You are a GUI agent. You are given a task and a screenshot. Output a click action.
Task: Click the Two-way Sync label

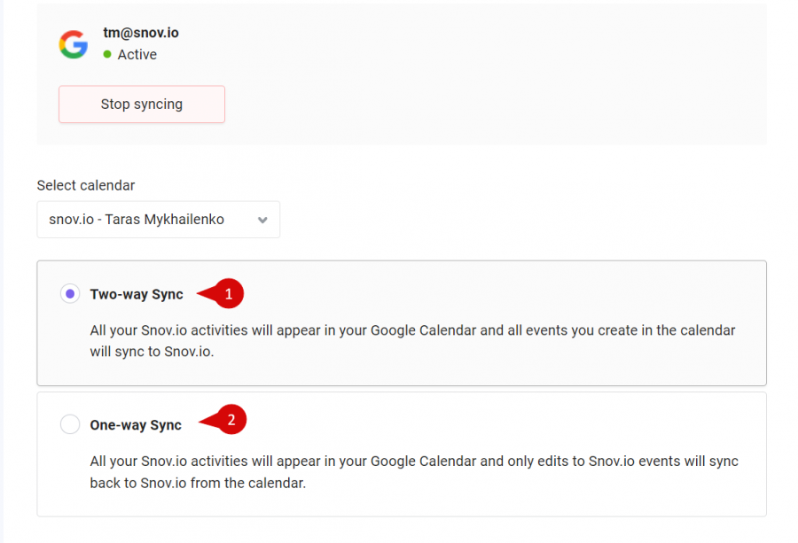click(137, 294)
